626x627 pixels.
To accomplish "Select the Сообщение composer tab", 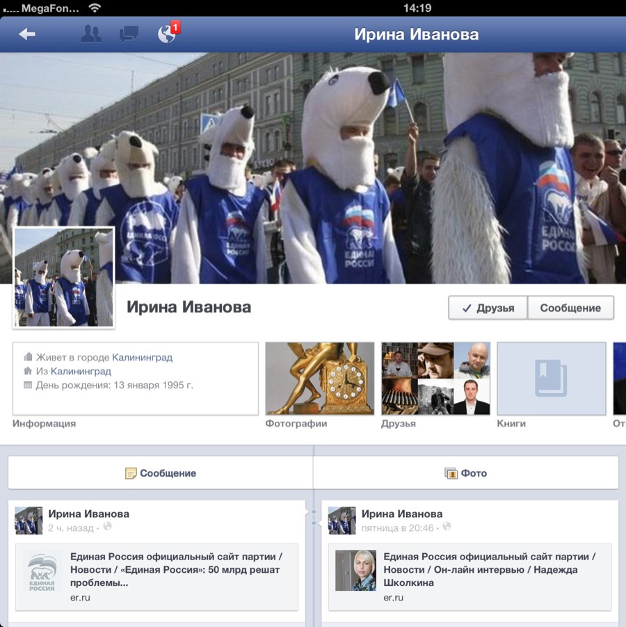I will pos(161,473).
